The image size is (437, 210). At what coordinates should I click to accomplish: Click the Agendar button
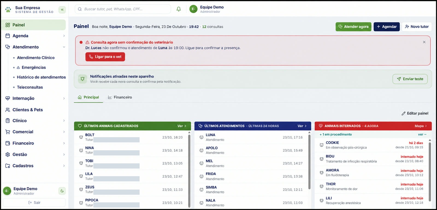pos(387,27)
